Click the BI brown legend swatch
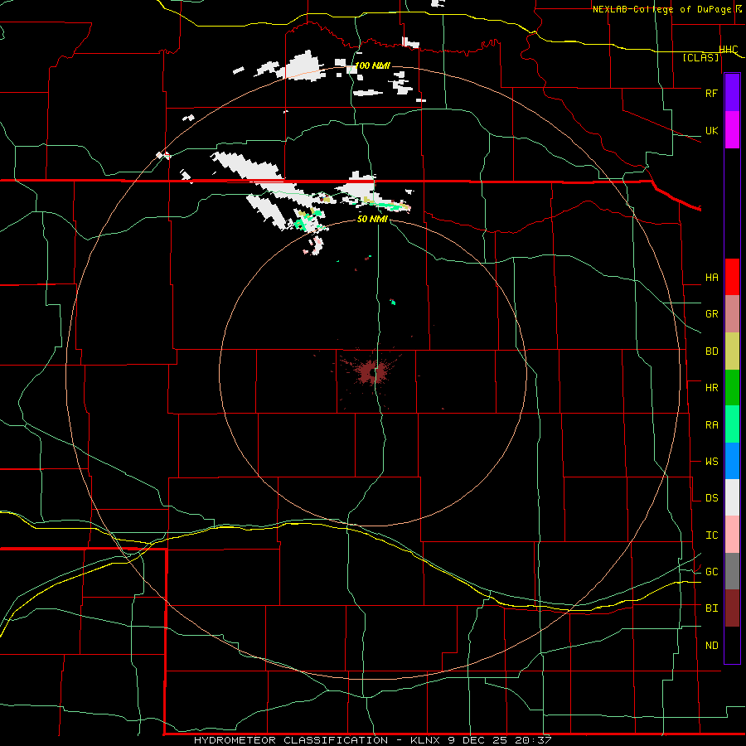Screen dimensions: 746x746 [732, 608]
